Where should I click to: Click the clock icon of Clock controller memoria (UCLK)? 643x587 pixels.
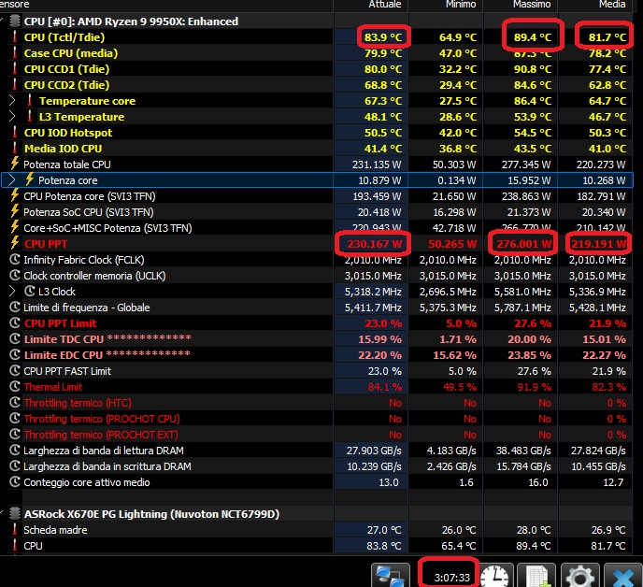15,275
